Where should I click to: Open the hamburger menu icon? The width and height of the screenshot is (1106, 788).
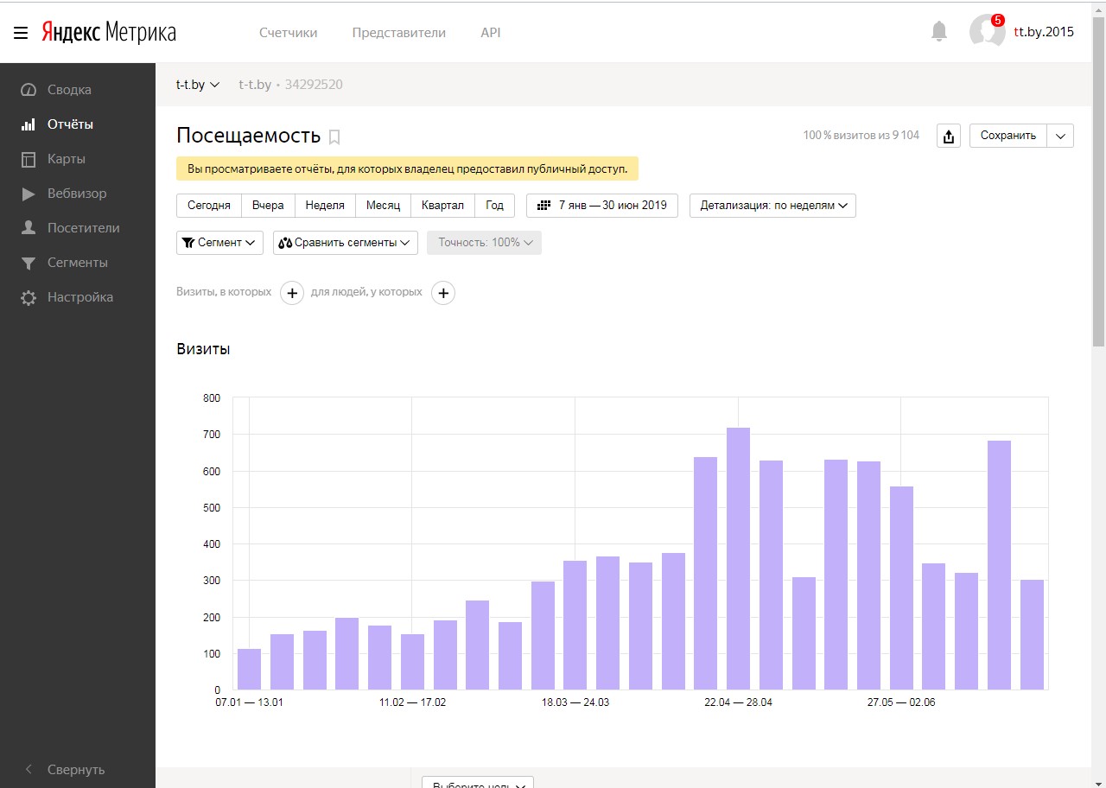tap(21, 33)
